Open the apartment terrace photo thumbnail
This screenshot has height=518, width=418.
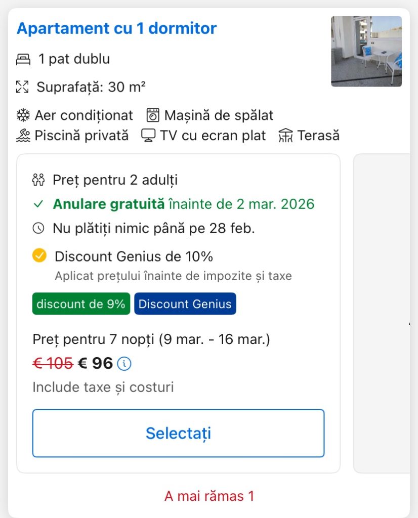[366, 51]
